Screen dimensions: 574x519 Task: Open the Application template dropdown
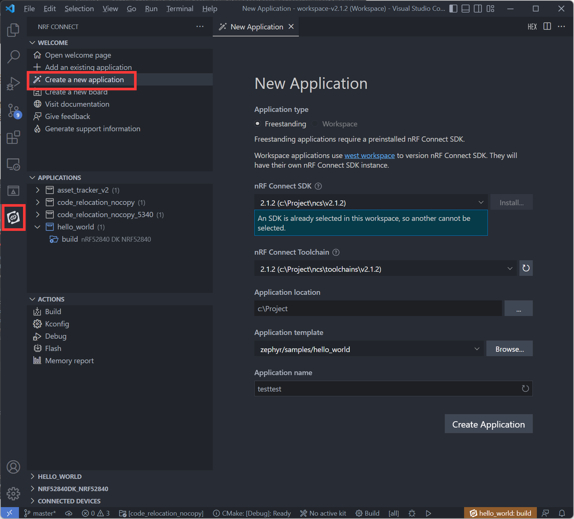pos(369,349)
